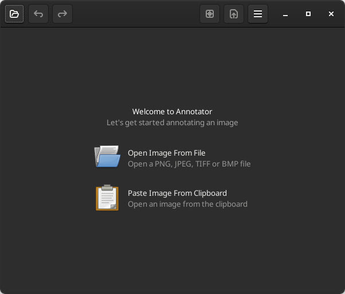Click the blue folder icon

pos(107,157)
